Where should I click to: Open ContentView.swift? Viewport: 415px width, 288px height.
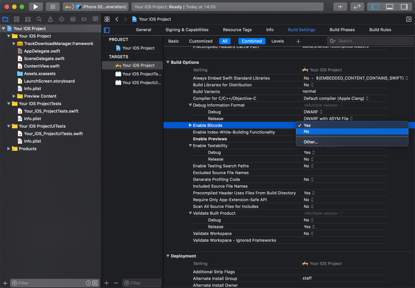click(x=42, y=66)
